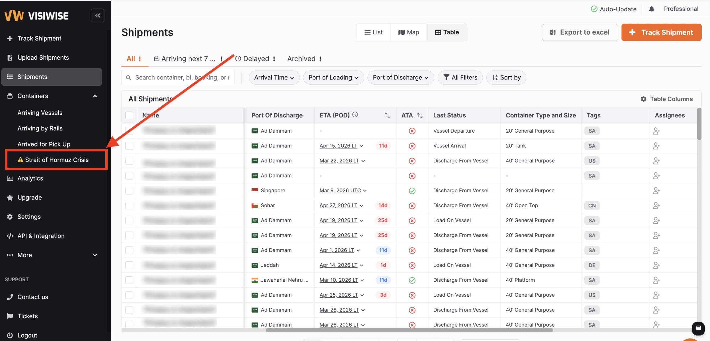Click Export to excel button

pyautogui.click(x=580, y=32)
